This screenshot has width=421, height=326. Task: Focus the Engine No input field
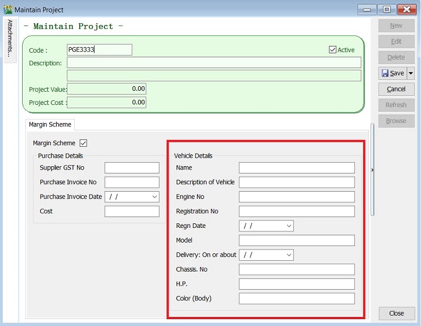pyautogui.click(x=297, y=197)
